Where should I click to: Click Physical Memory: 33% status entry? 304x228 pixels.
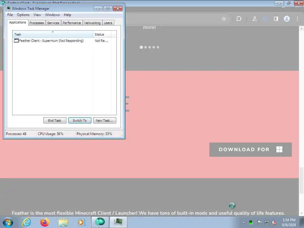(x=94, y=134)
